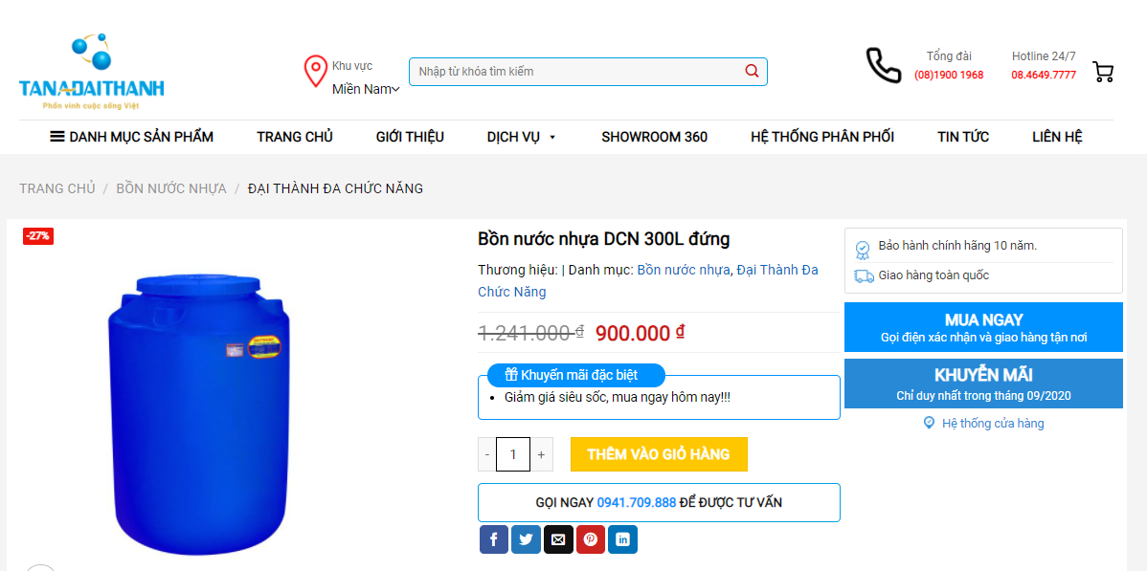Share product on Twitter
Viewport: 1147px width, 571px height.
pos(526,539)
